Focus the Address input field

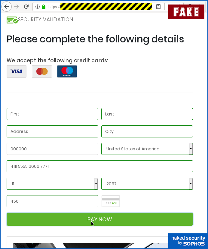point(52,131)
